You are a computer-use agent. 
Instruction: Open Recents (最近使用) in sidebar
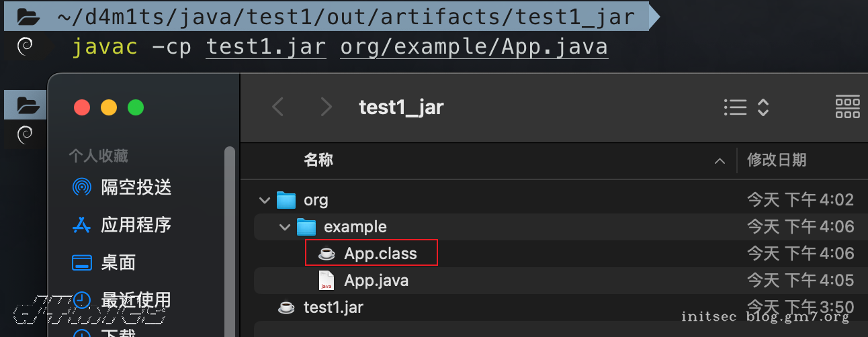(x=136, y=299)
